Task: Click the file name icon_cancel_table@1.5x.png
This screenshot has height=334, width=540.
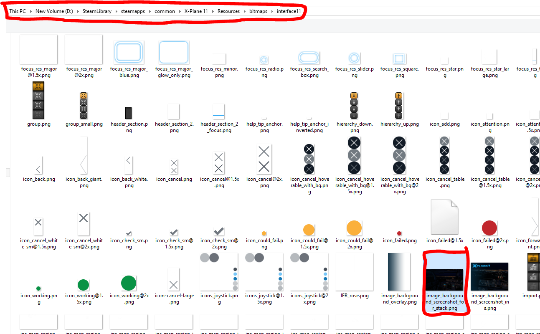Action: point(490,182)
